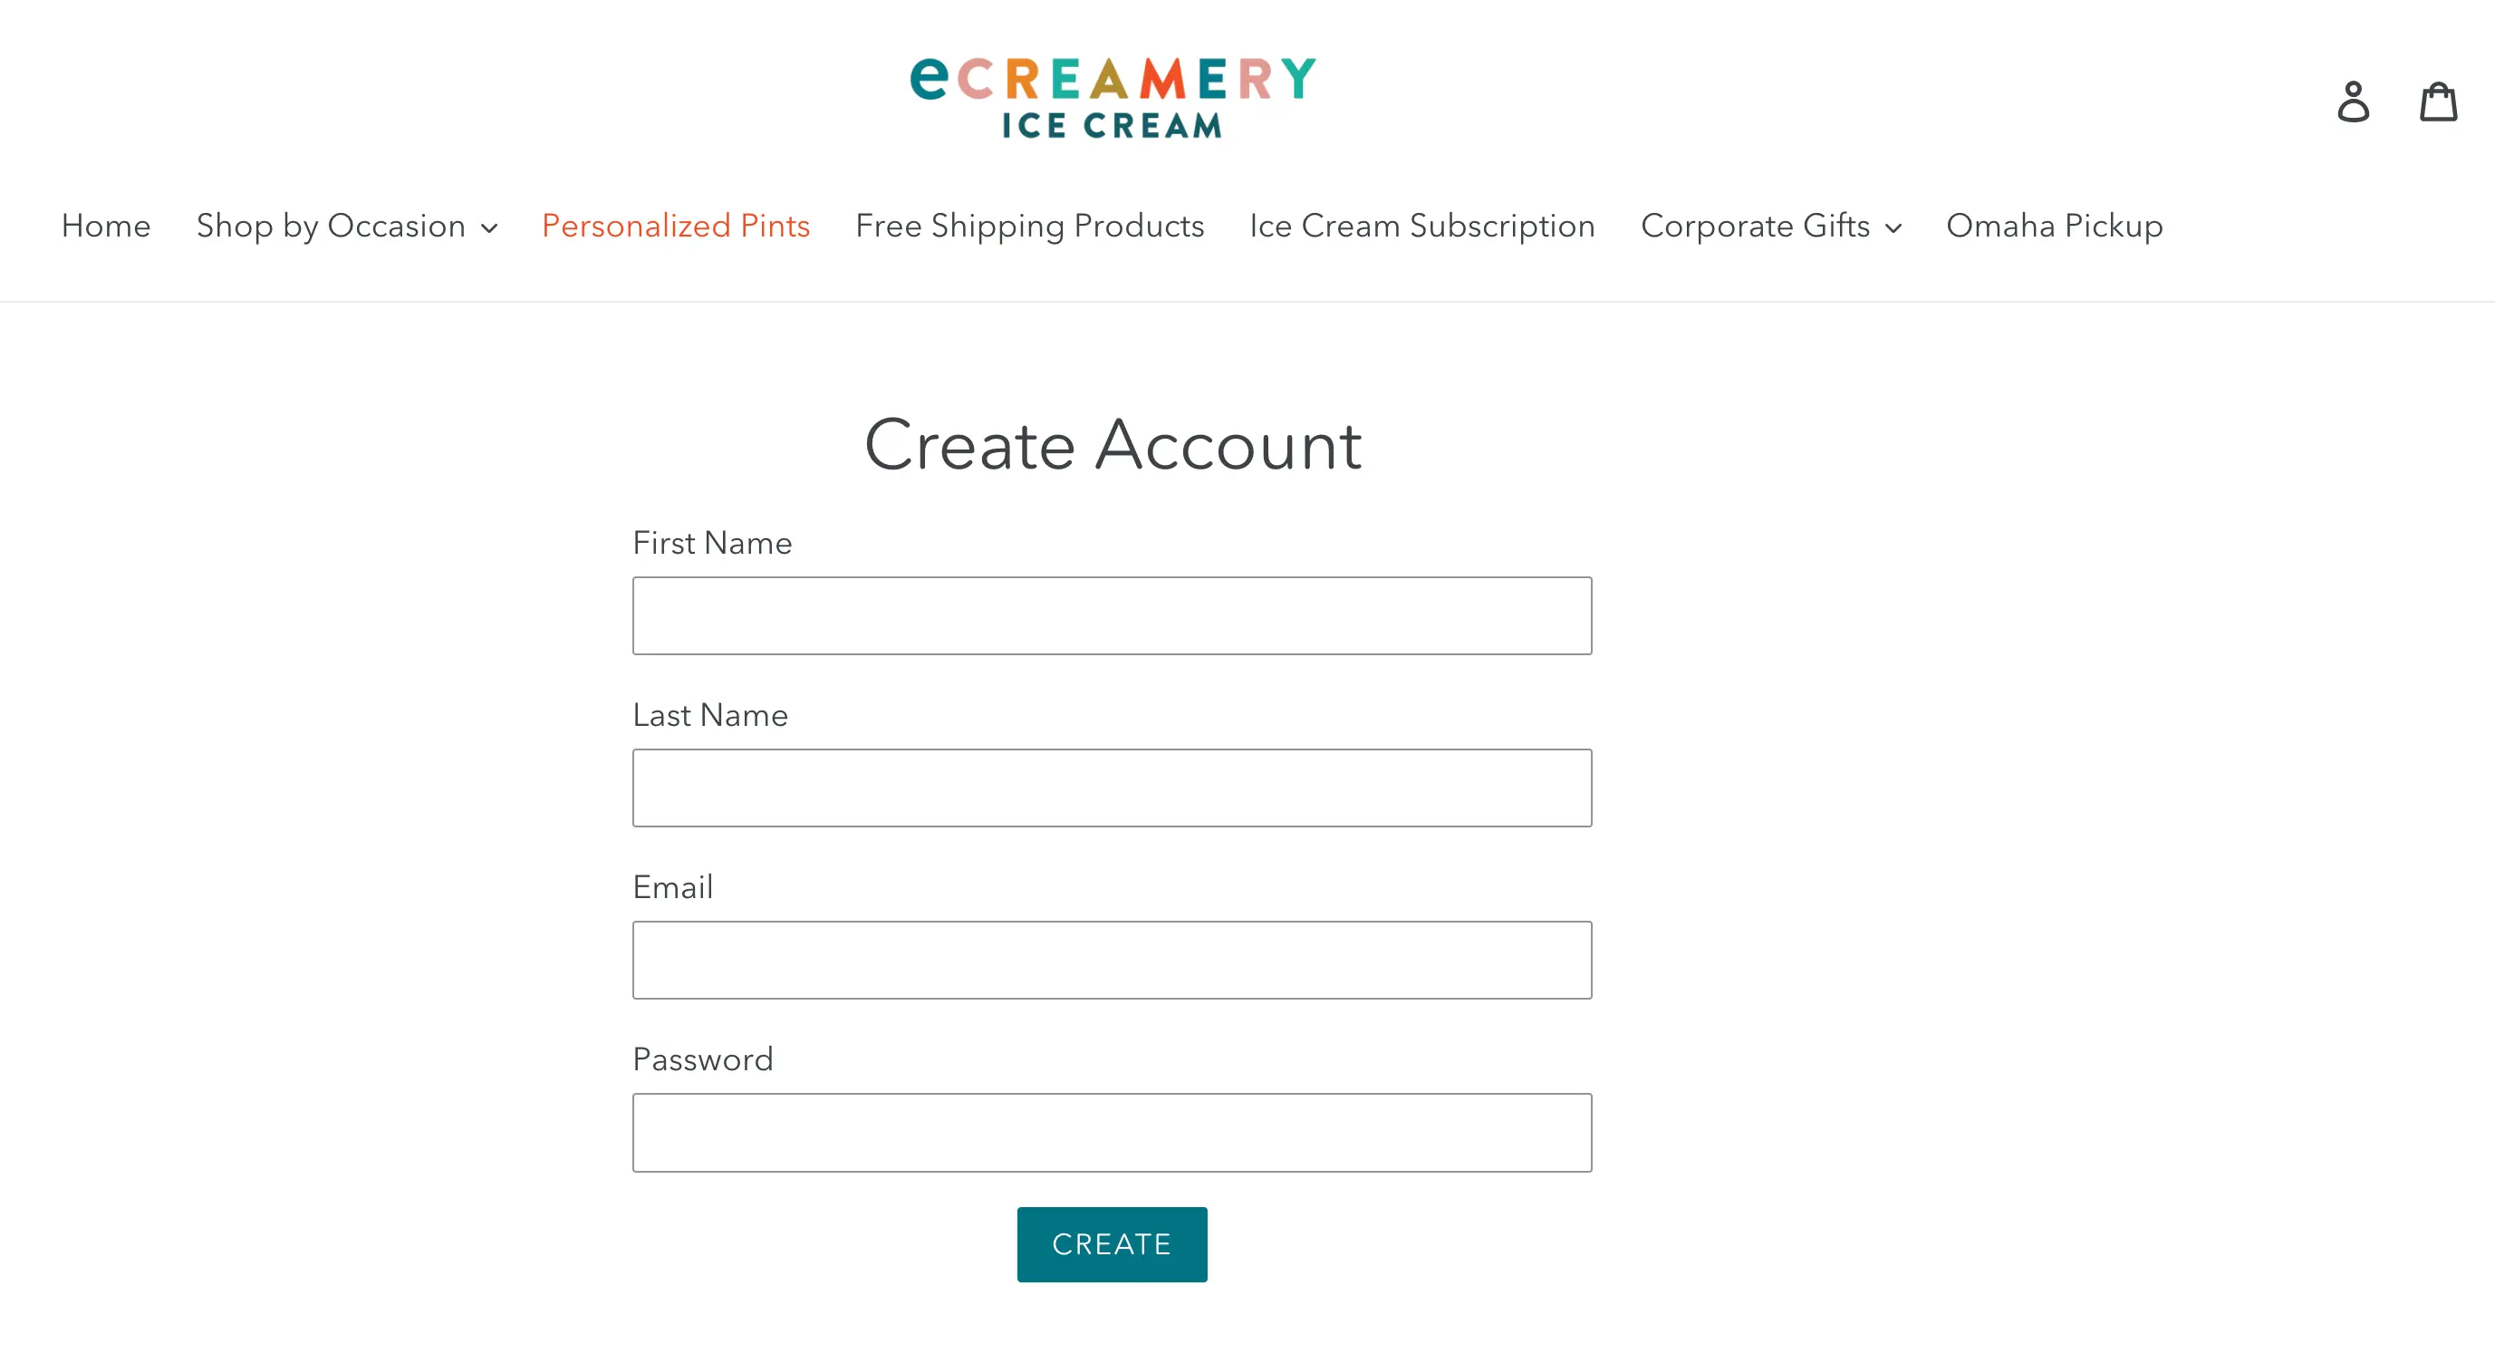The width and height of the screenshot is (2495, 1363).
Task: Click inside the Last Name field
Action: 1111,788
